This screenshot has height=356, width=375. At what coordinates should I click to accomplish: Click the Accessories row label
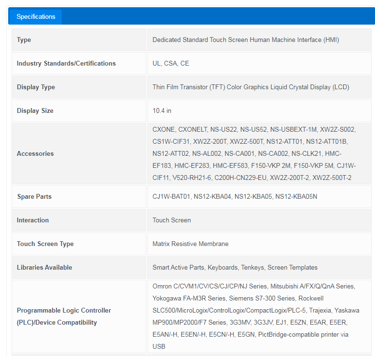coord(35,154)
